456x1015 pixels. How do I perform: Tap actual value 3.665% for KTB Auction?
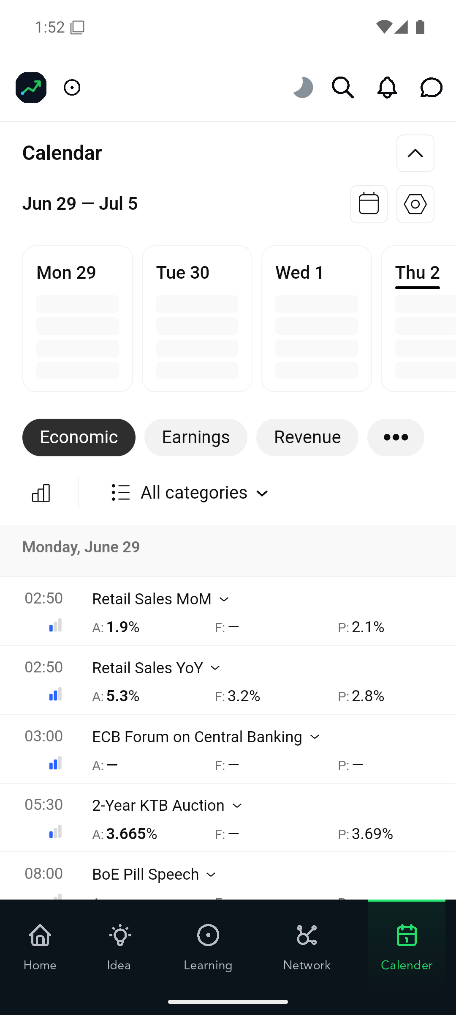point(131,834)
